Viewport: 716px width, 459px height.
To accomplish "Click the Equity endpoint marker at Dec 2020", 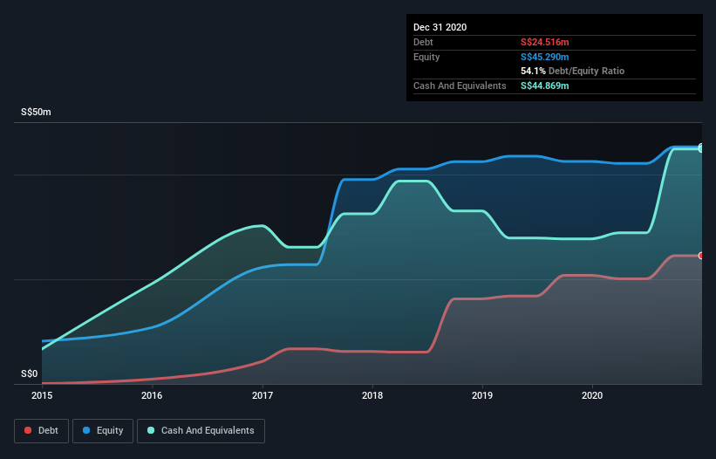I will coord(701,147).
